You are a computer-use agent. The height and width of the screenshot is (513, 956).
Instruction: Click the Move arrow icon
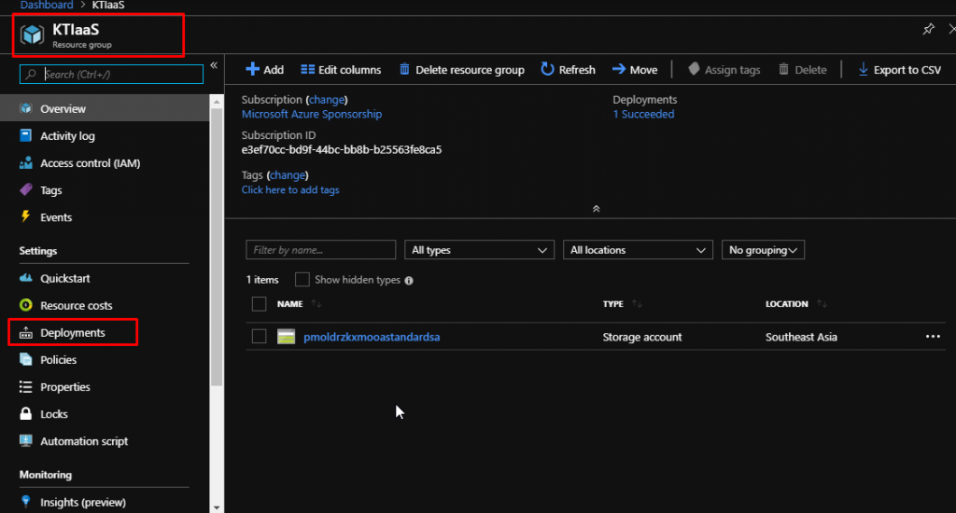(x=619, y=69)
